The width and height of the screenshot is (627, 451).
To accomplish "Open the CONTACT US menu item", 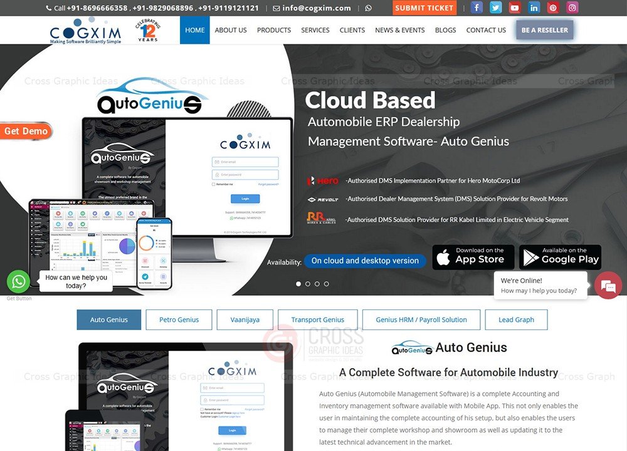I will 486,30.
